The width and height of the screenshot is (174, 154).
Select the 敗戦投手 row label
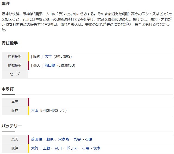15,65
